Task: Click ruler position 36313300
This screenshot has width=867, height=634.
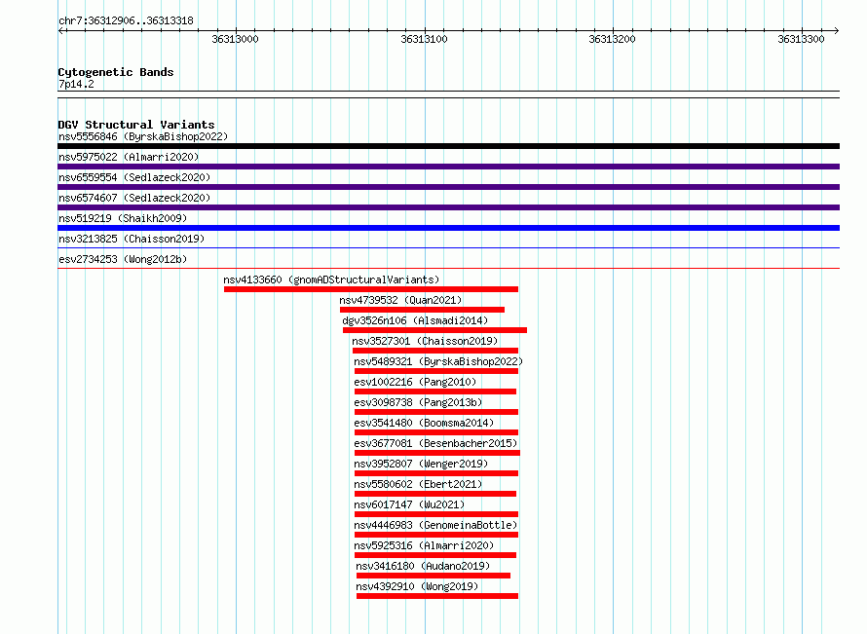Action: (x=801, y=39)
